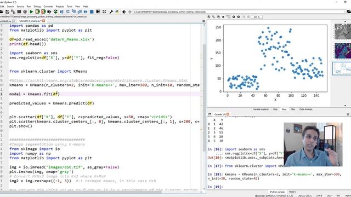Open the file switcher list icon
This screenshot has width=351, height=197.
tap(19, 11)
